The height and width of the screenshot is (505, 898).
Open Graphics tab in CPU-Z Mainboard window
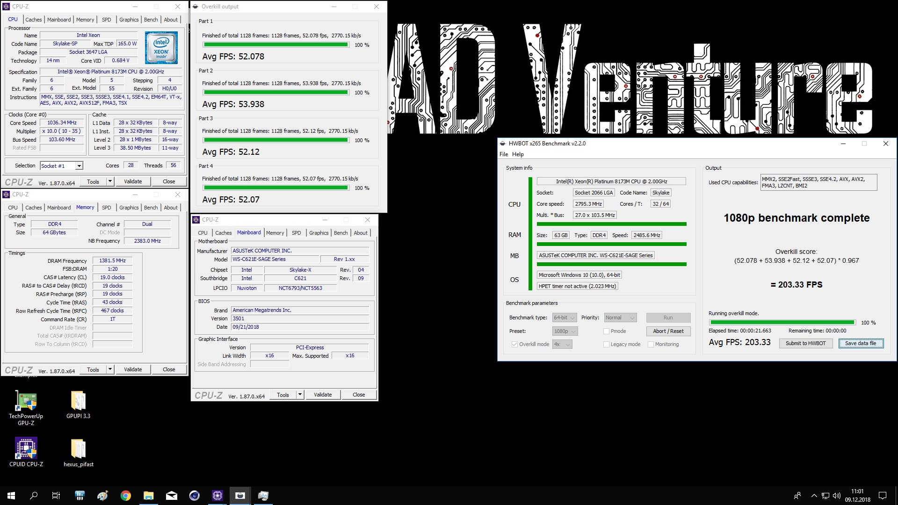click(319, 233)
